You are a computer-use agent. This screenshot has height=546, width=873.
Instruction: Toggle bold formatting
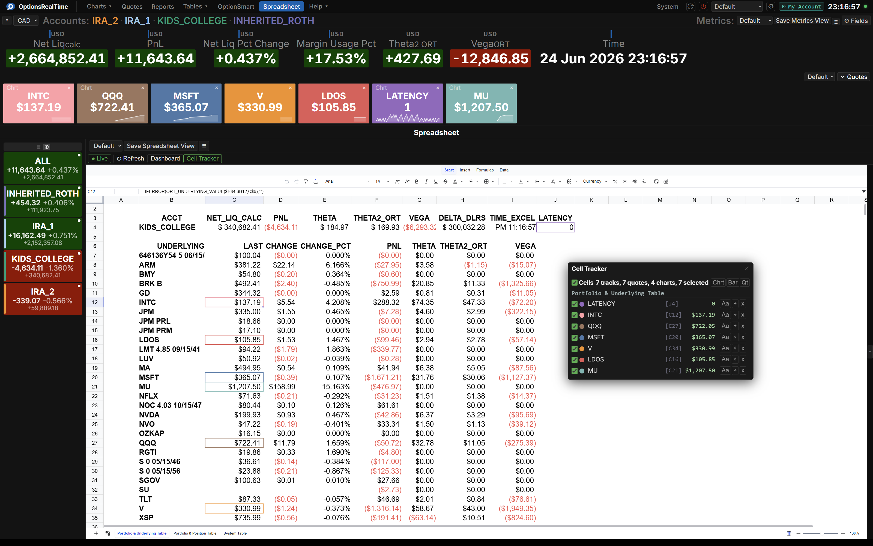tap(417, 181)
